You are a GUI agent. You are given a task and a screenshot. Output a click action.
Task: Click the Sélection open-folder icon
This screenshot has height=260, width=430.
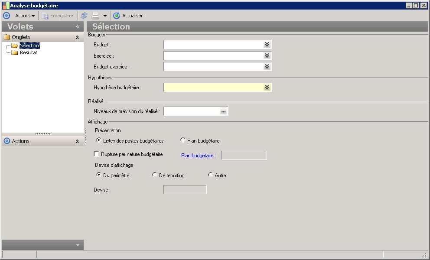[x=15, y=45]
